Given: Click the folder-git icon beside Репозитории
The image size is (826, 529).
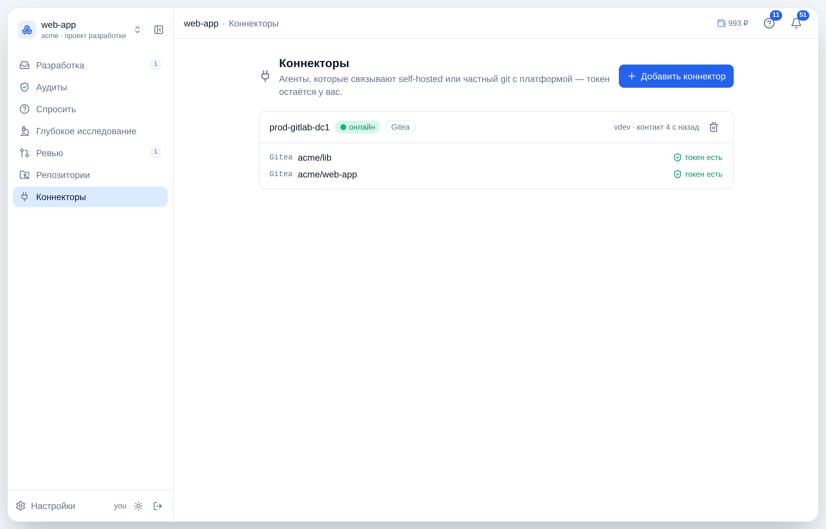Looking at the screenshot, I should click(25, 175).
